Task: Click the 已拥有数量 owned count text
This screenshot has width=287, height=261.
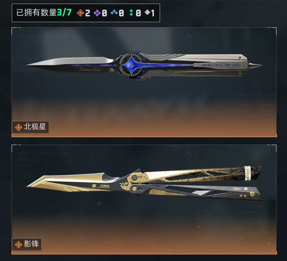Action: [36, 13]
